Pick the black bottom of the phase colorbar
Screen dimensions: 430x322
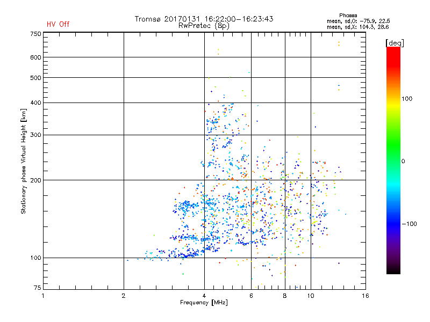click(x=393, y=270)
